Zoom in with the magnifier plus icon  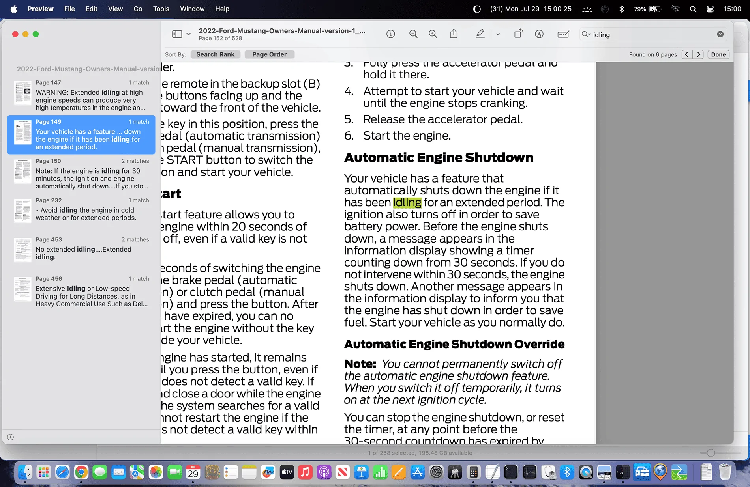pos(433,34)
